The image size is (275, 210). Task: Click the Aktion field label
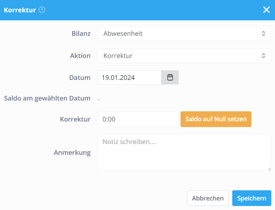(80, 56)
